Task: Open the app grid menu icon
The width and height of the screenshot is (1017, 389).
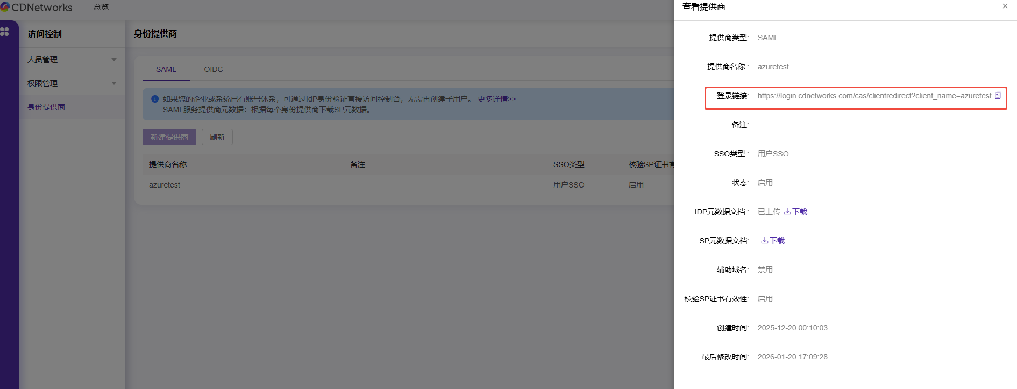Action: (x=5, y=32)
